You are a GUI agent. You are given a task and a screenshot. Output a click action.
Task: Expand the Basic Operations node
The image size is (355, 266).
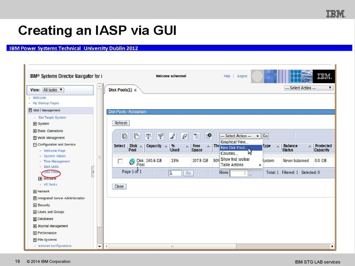coord(35,131)
